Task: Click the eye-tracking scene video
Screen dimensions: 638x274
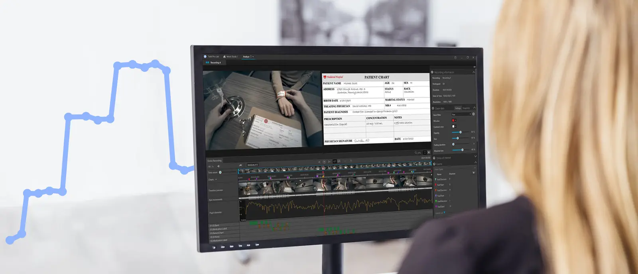Action: (262, 110)
